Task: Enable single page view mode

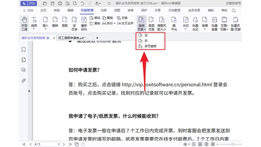Action: 194,144
